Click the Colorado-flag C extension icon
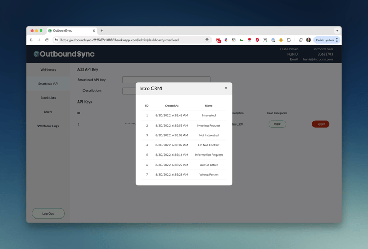 (226, 40)
